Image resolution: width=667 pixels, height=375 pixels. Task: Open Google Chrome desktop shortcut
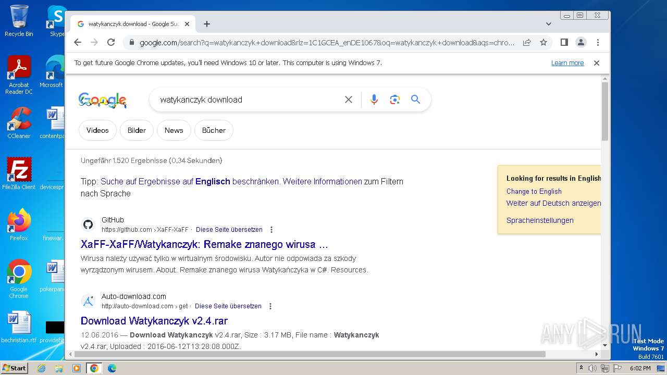tap(19, 280)
